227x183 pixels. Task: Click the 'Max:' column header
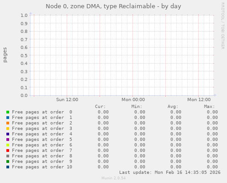click(x=209, y=107)
